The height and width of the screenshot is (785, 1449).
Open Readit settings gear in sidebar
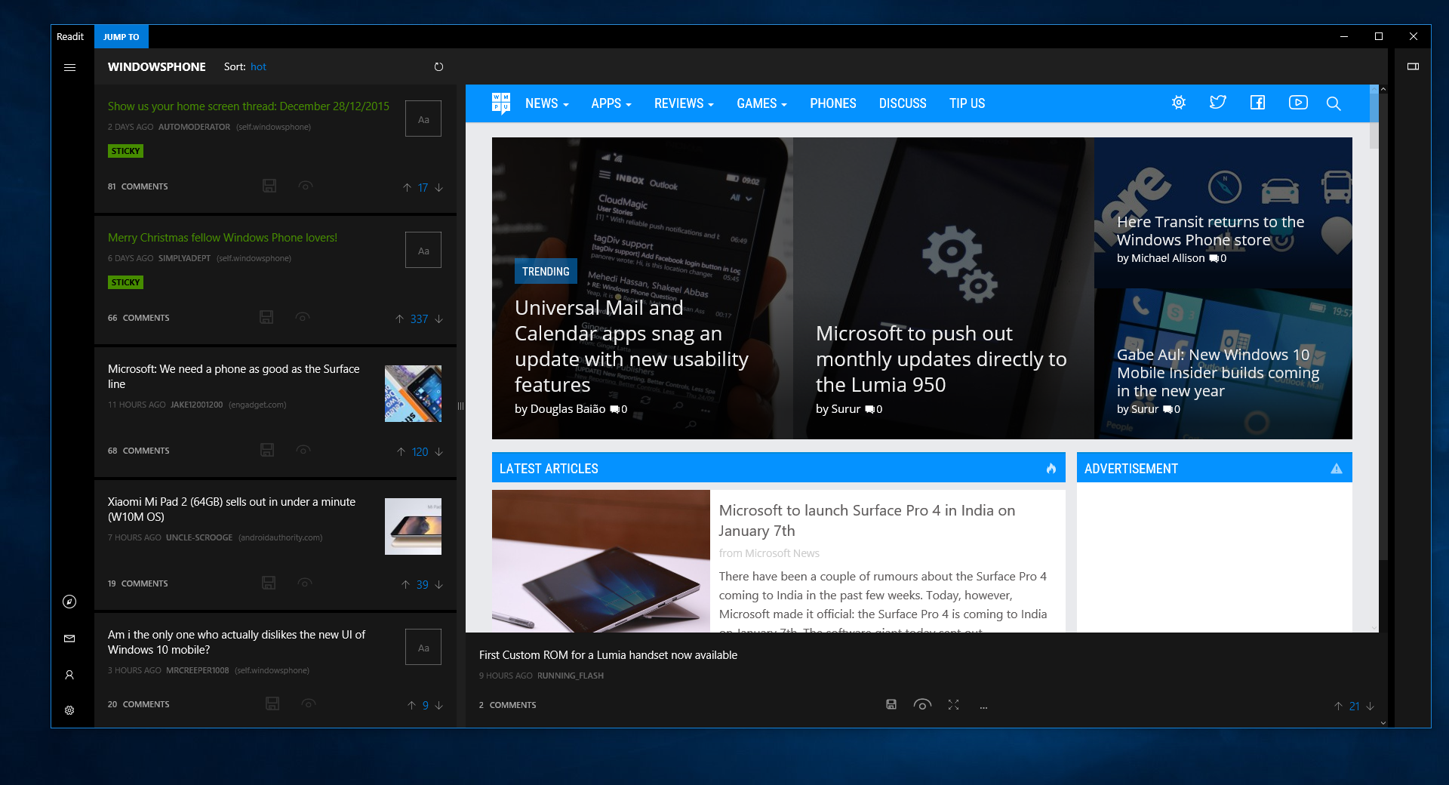(x=69, y=710)
